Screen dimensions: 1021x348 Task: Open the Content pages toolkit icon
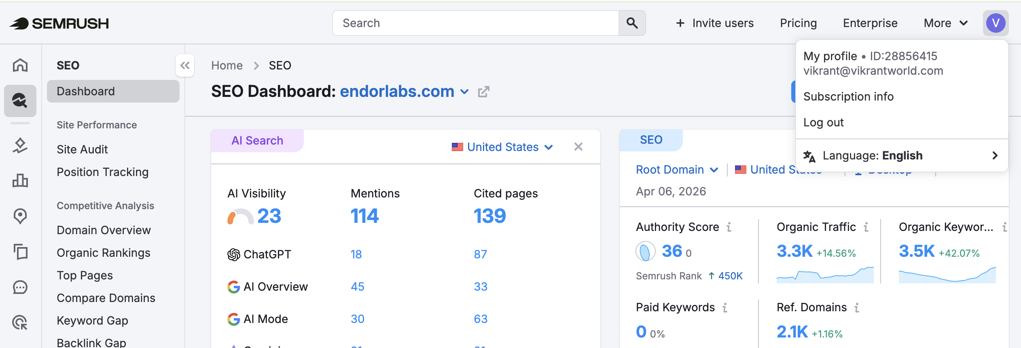20,252
